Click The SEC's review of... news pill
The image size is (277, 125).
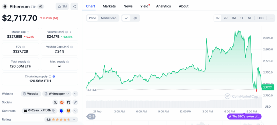244,117
